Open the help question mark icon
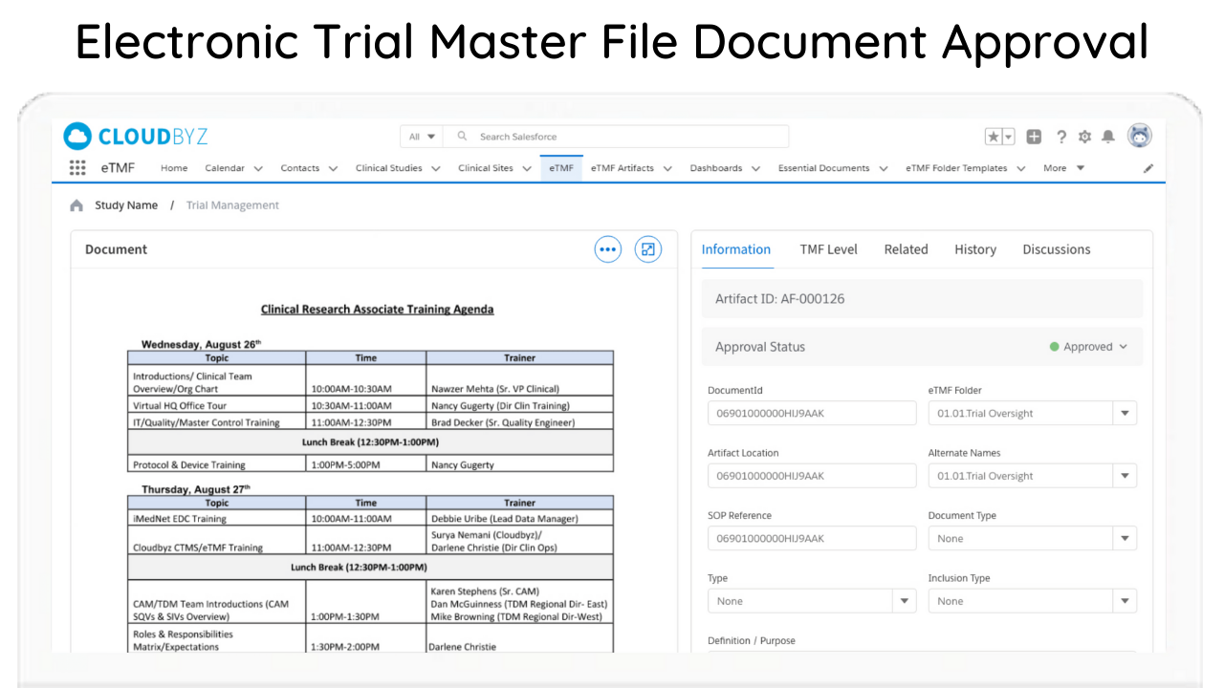Viewport: 1224px width, 688px height. pyautogui.click(x=1060, y=137)
